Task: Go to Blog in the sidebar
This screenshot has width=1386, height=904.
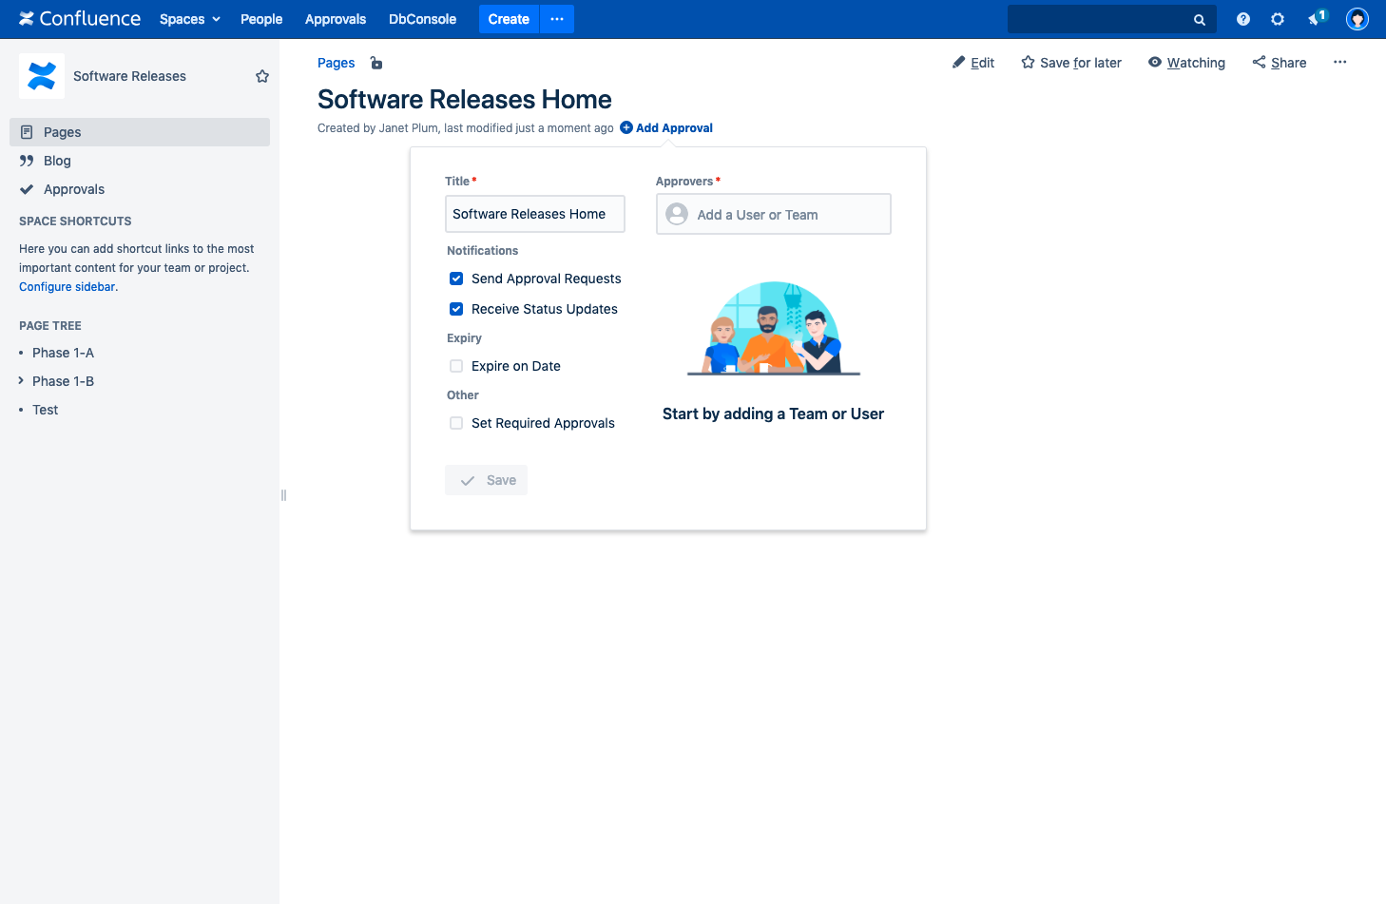Action: point(57,161)
